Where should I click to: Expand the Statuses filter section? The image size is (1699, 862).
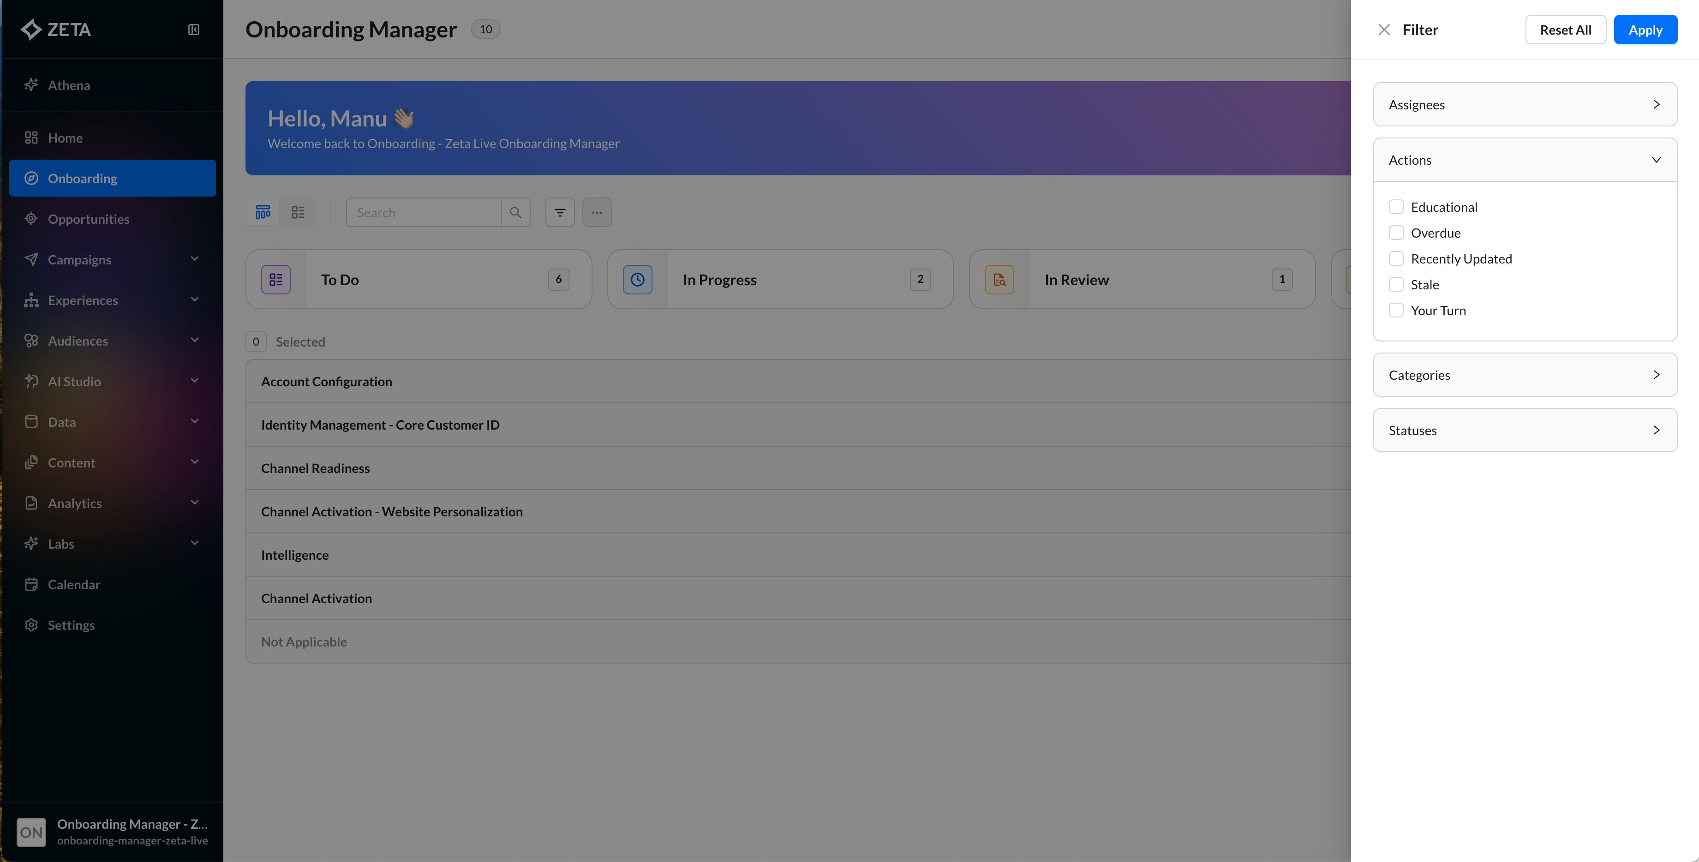(x=1524, y=430)
